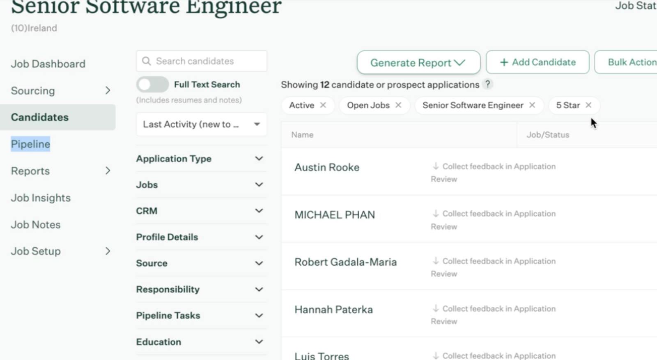Click the help question mark icon
Screen dimensions: 657x360
[487, 84]
